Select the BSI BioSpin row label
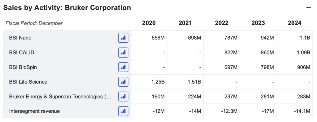Screen dimensions: 317x122 [x=23, y=67]
